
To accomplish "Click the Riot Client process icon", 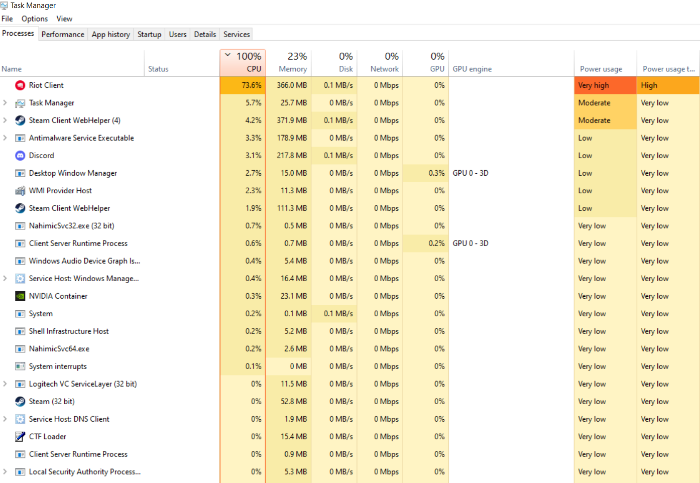I will 20,85.
